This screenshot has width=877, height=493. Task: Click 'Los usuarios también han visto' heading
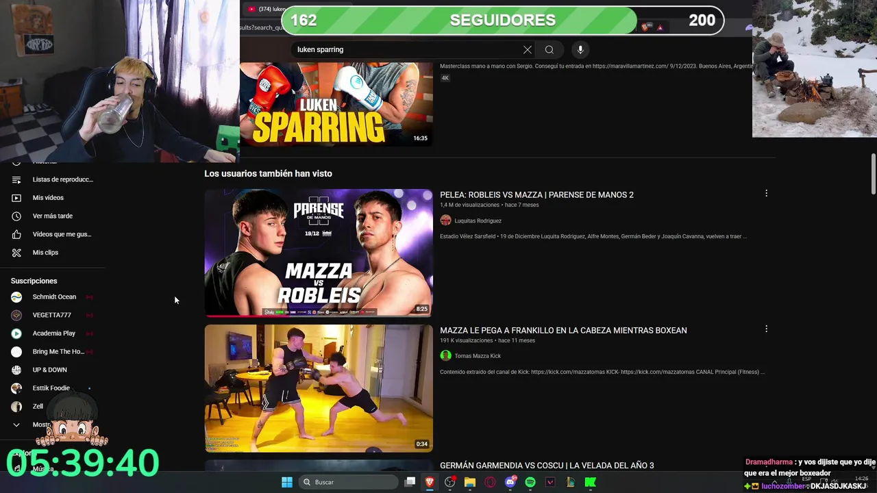click(268, 173)
